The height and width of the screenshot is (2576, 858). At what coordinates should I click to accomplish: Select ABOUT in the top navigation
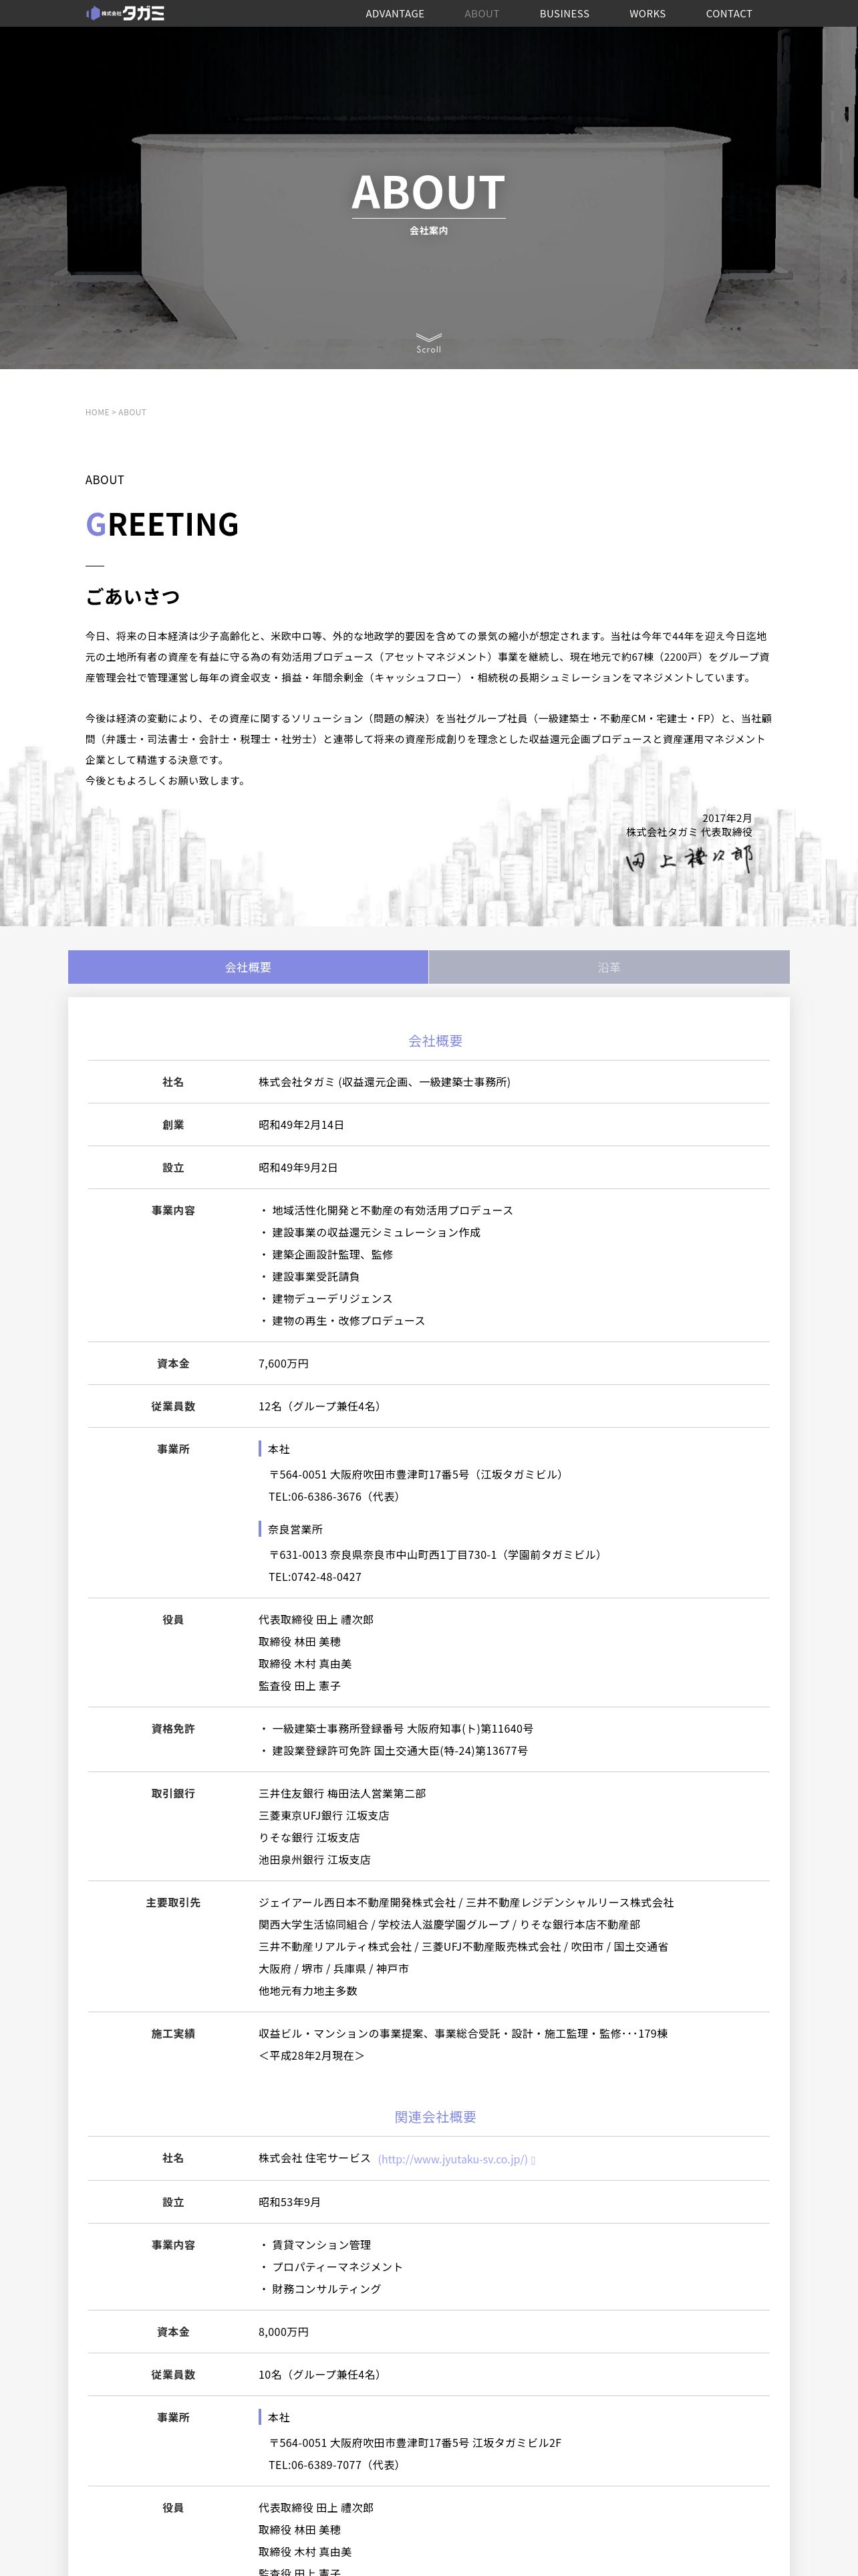pos(481,14)
